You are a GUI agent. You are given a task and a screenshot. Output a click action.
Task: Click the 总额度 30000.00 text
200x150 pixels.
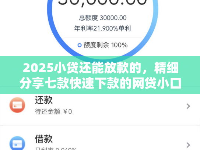coord(103,18)
